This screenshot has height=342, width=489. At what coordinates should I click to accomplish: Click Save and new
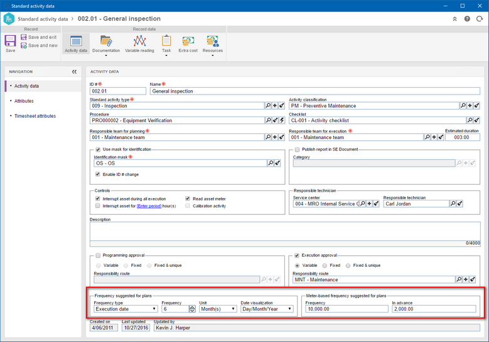click(x=40, y=46)
